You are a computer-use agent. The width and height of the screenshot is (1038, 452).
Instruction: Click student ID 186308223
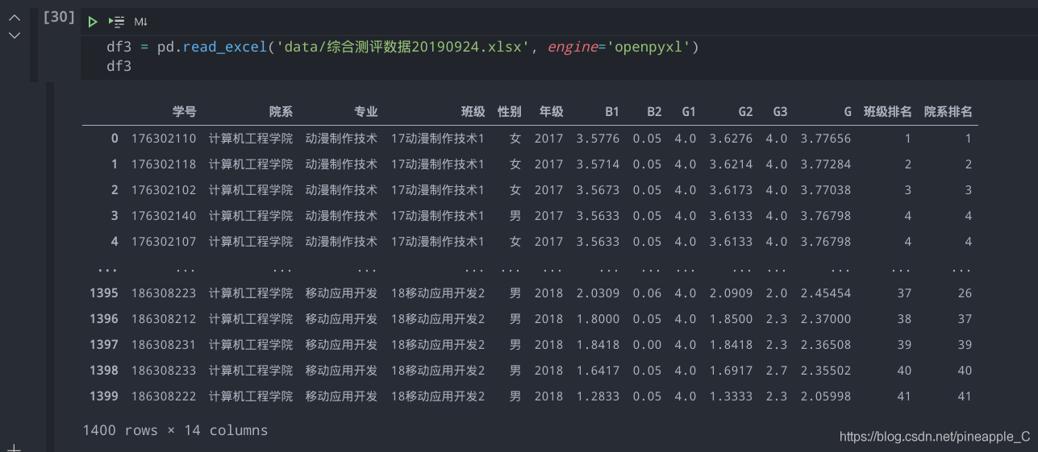164,293
